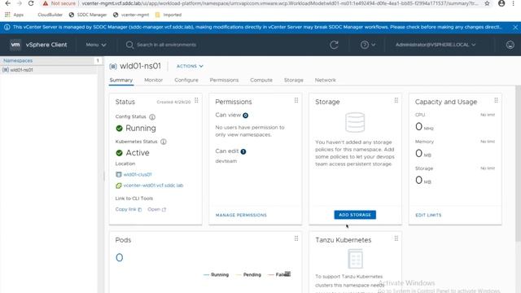Image resolution: width=521 pixels, height=293 pixels.
Task: Click Capacity and Usage card drag handle
Action: coord(496,100)
